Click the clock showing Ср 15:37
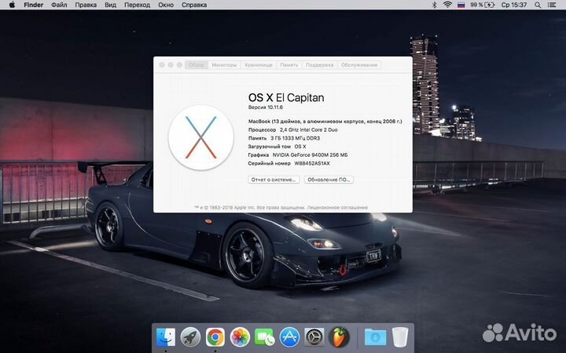Viewport: 566px width, 353px height. click(514, 5)
